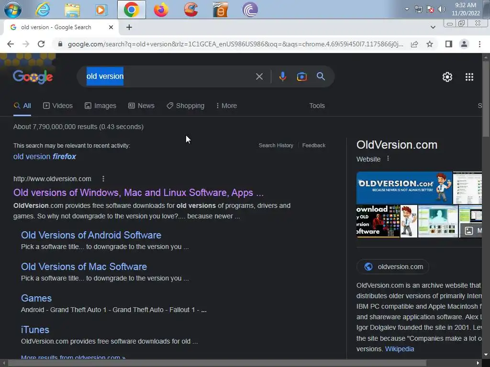The height and width of the screenshot is (367, 490).
Task: Click the old version firefox suggestion
Action: click(x=45, y=156)
